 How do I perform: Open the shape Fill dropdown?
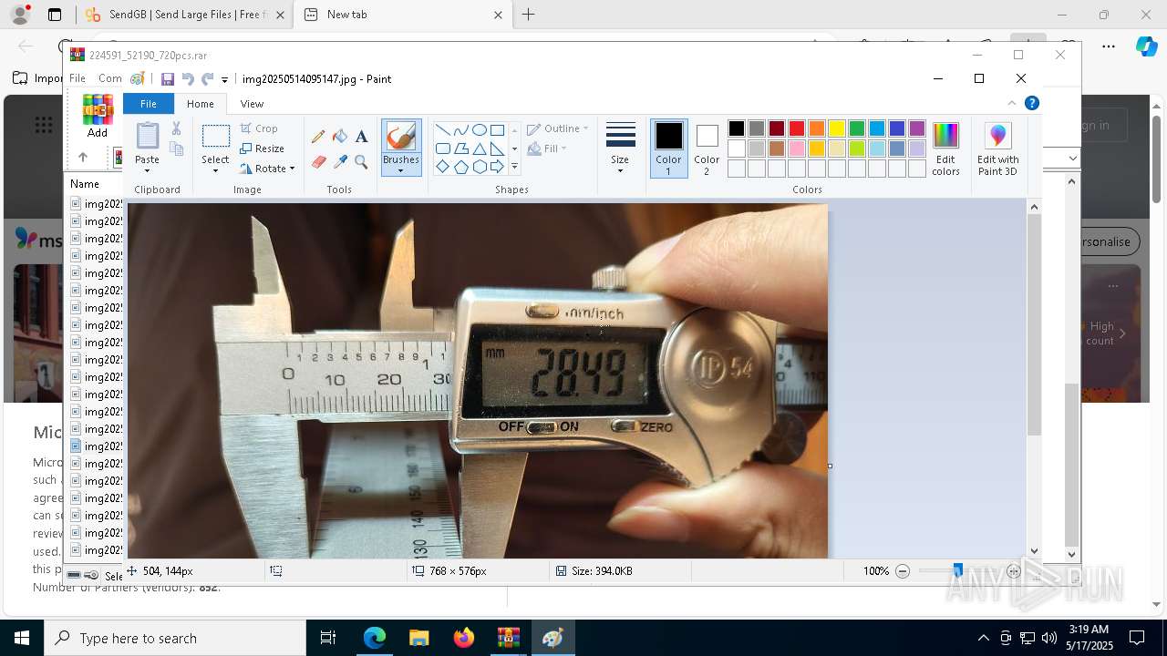(547, 149)
